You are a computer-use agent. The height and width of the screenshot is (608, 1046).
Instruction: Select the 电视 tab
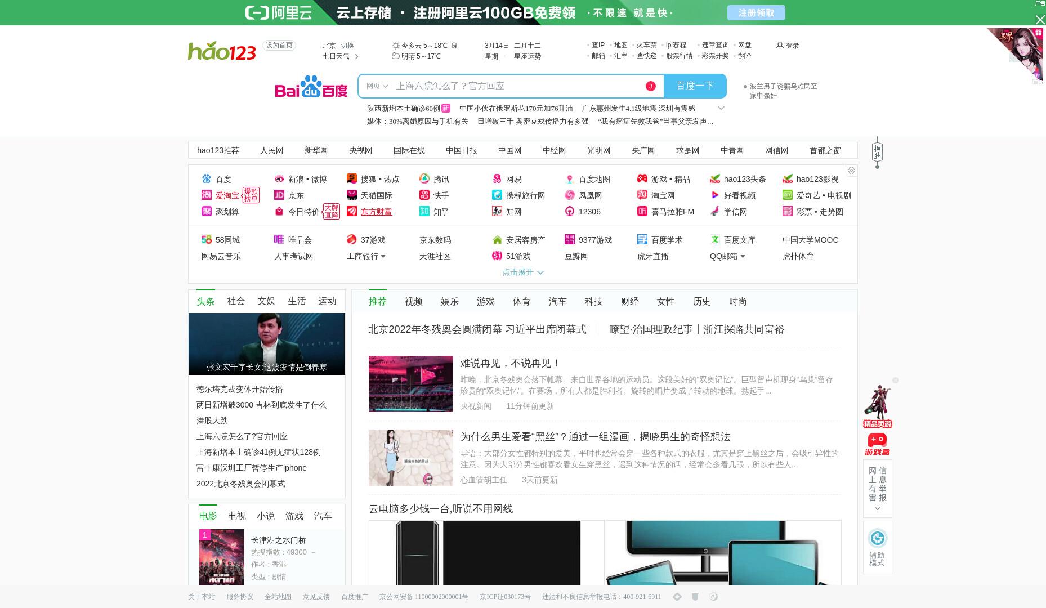[x=237, y=516]
